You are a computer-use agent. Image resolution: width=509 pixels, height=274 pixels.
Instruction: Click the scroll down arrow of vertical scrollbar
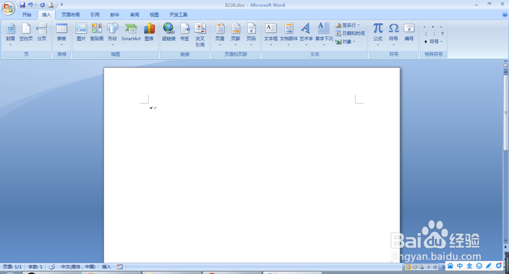[505, 240]
